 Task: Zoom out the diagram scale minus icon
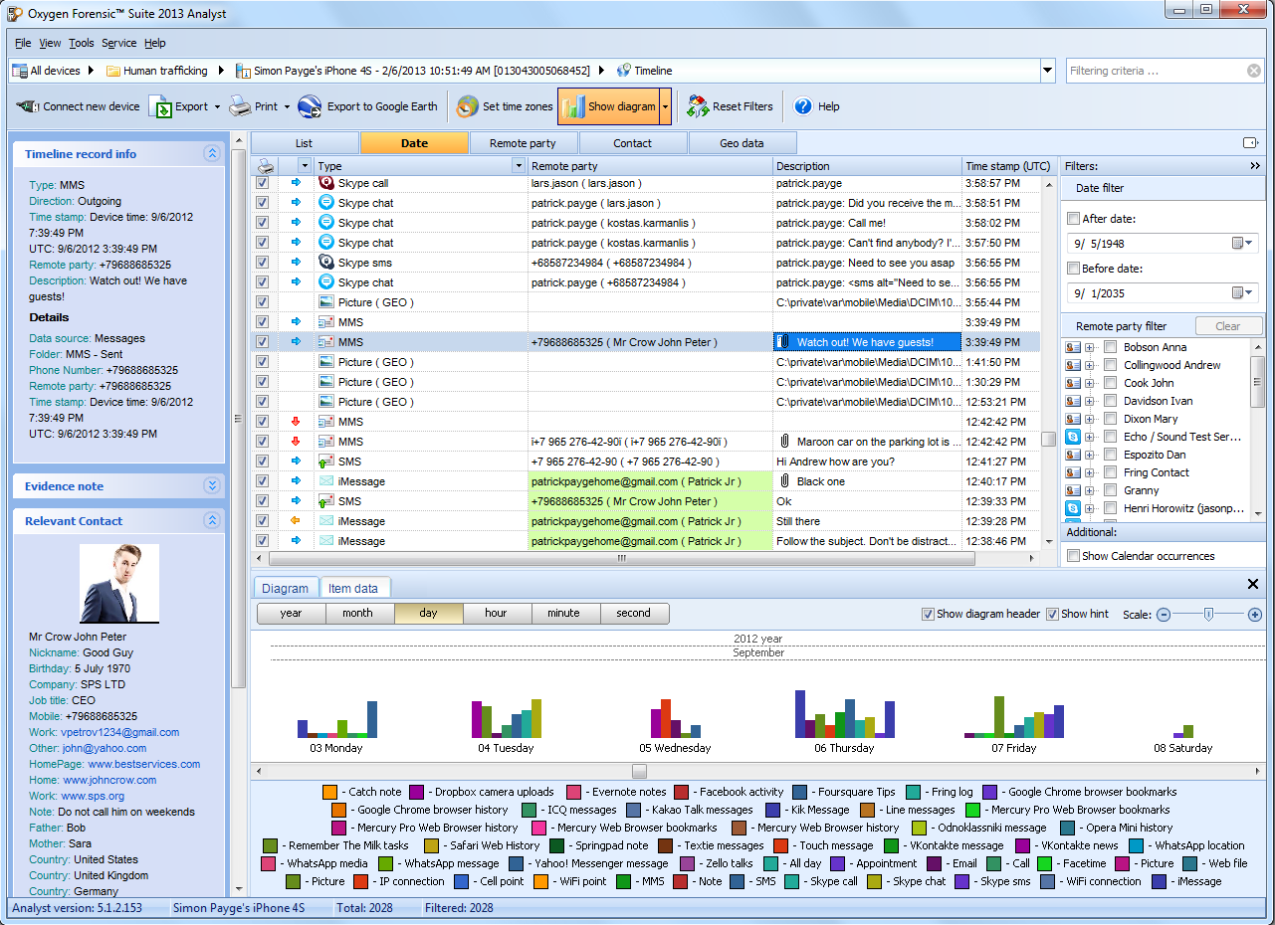[1163, 615]
